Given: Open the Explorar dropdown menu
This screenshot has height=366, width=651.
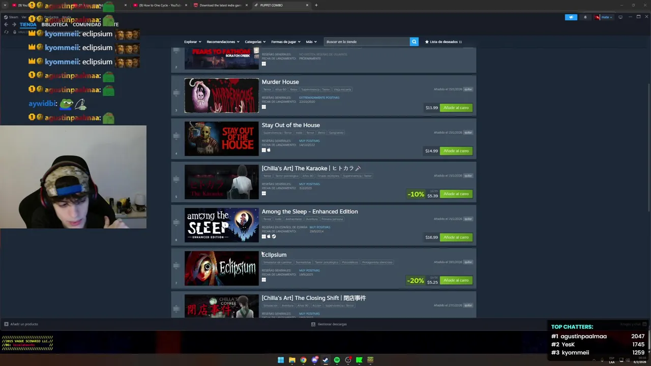Looking at the screenshot, I should click(x=193, y=42).
